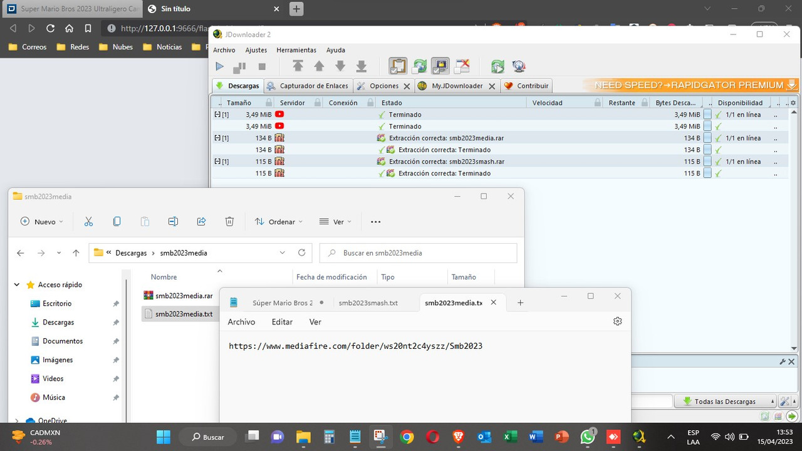Go up one folder in Explorer
The image size is (802, 451).
pos(76,253)
